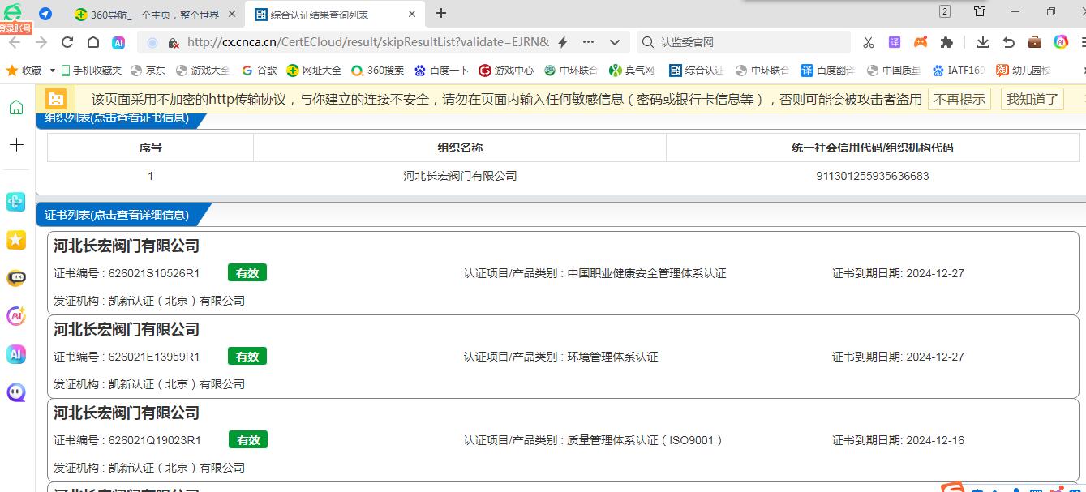Open the AI assistant beside address bar
Screen dimensions: 1086x492
[x=118, y=42]
